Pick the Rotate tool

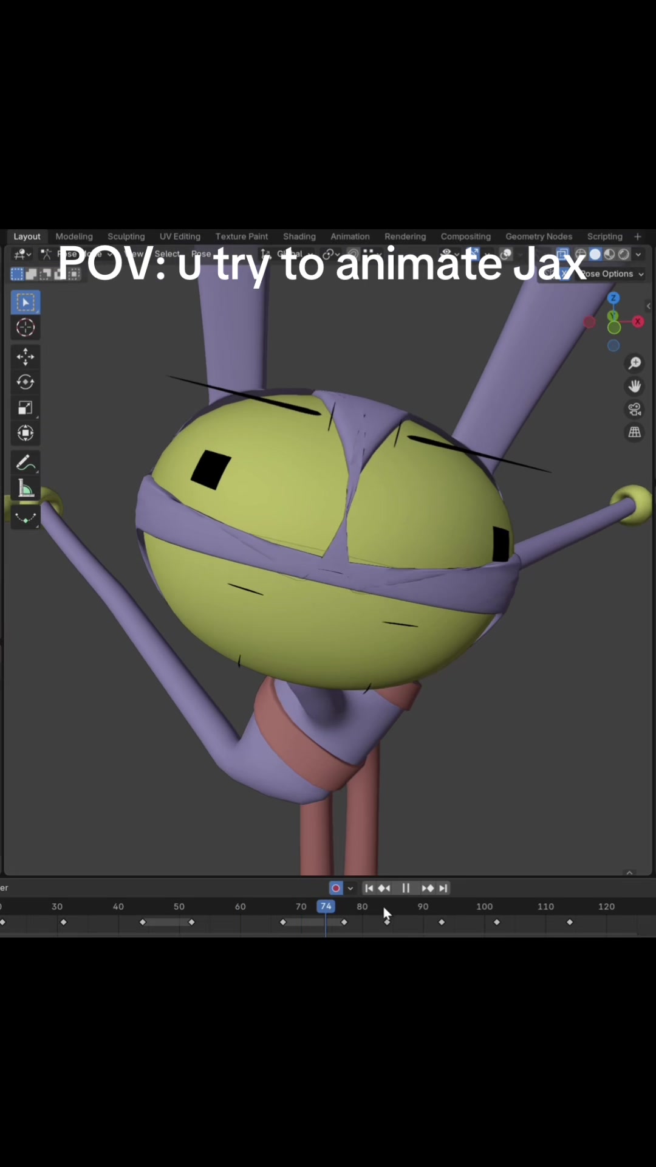pos(25,382)
